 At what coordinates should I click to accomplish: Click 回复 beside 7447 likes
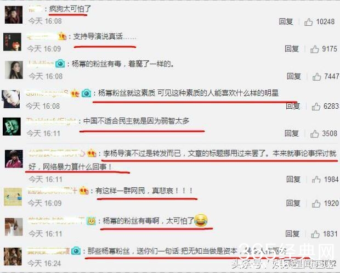[x=294, y=76]
